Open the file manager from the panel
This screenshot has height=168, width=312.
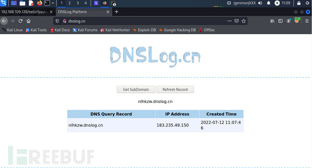22,3
